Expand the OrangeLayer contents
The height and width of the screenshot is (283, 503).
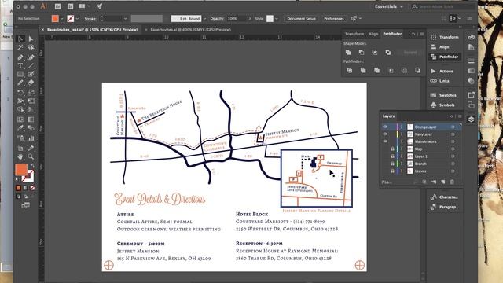(402, 127)
